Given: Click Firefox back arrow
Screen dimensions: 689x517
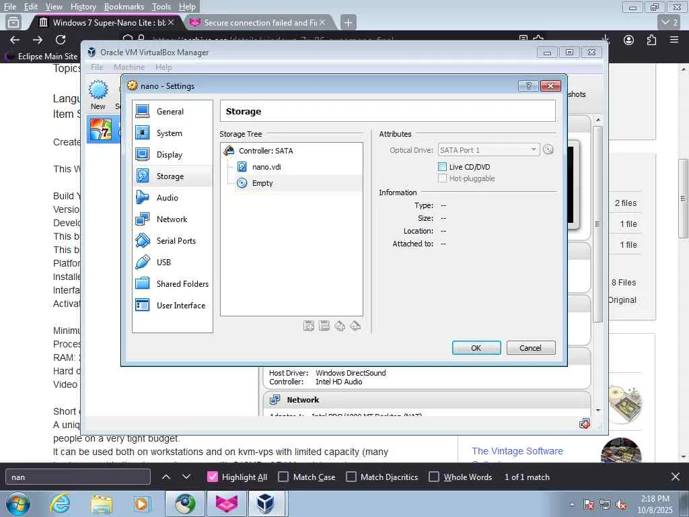Looking at the screenshot, I should (15, 40).
